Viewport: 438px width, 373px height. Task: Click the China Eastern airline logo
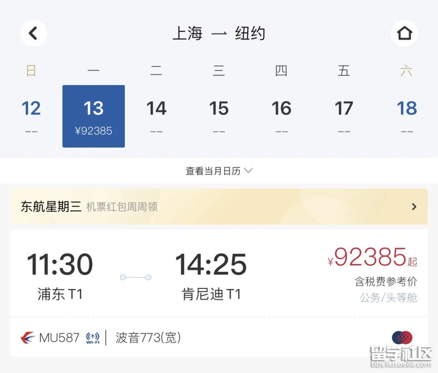point(28,338)
